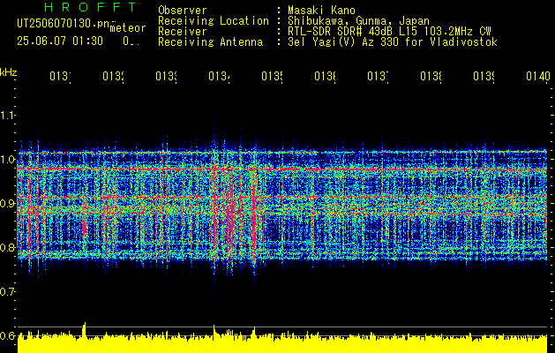Click the 1.0 kHz frequency tick label
Screen dimensions: 555x353
click(7, 160)
